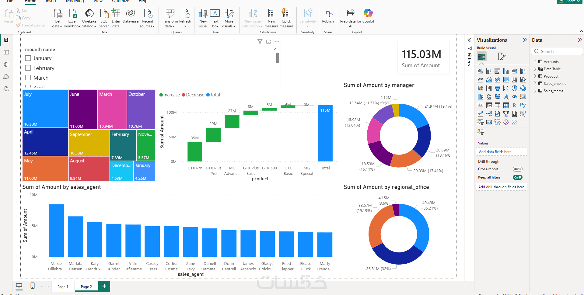This screenshot has width=584, height=295.
Task: Open the Transform data tool
Action: click(x=170, y=18)
